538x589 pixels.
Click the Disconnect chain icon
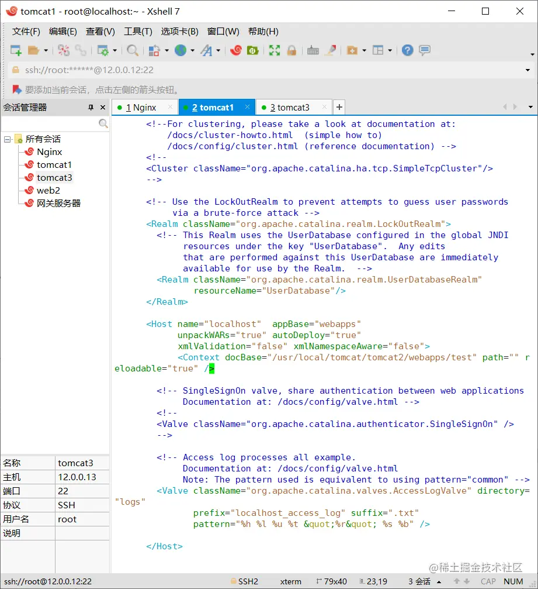click(80, 50)
